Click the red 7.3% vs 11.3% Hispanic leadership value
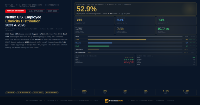This screenshot has height=105, width=200. coord(129,61)
